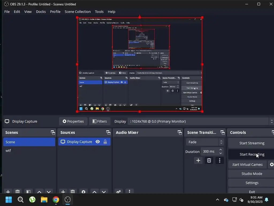Open advanced audio properties gears icon
The height and width of the screenshot is (206, 274).
tap(119, 192)
